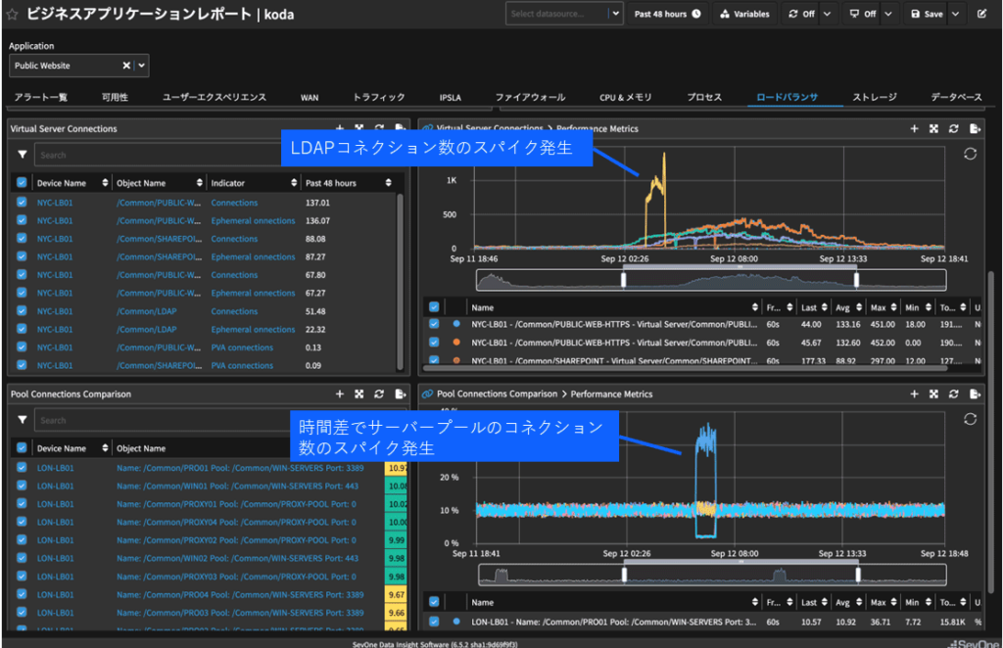Screen dimensions: 1003x648
Task: Click the filter icon in Virtual Server Connections
Action: (22, 155)
